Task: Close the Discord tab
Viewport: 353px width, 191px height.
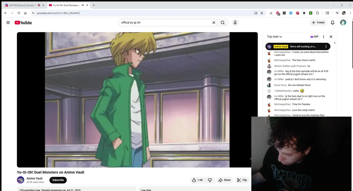Action: click(x=43, y=5)
